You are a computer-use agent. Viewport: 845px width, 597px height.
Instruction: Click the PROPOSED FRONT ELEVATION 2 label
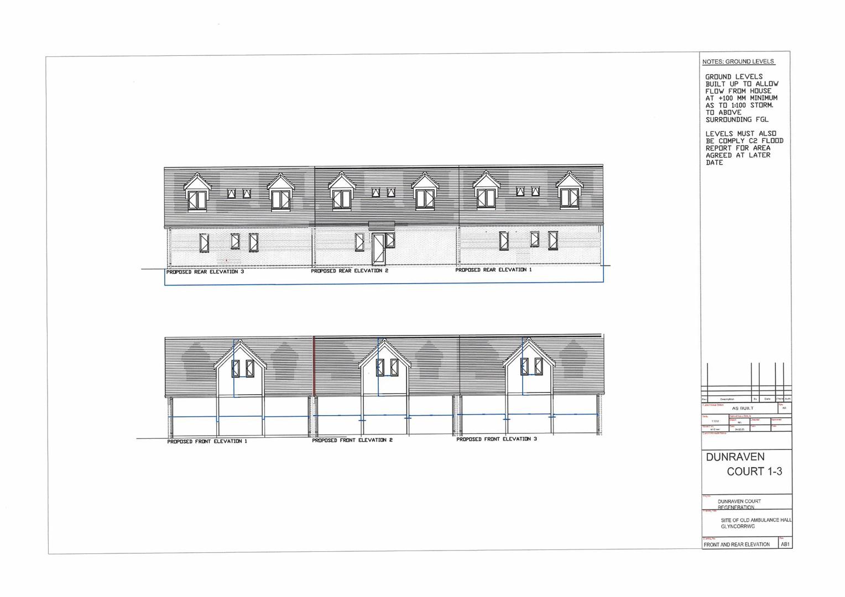point(352,441)
